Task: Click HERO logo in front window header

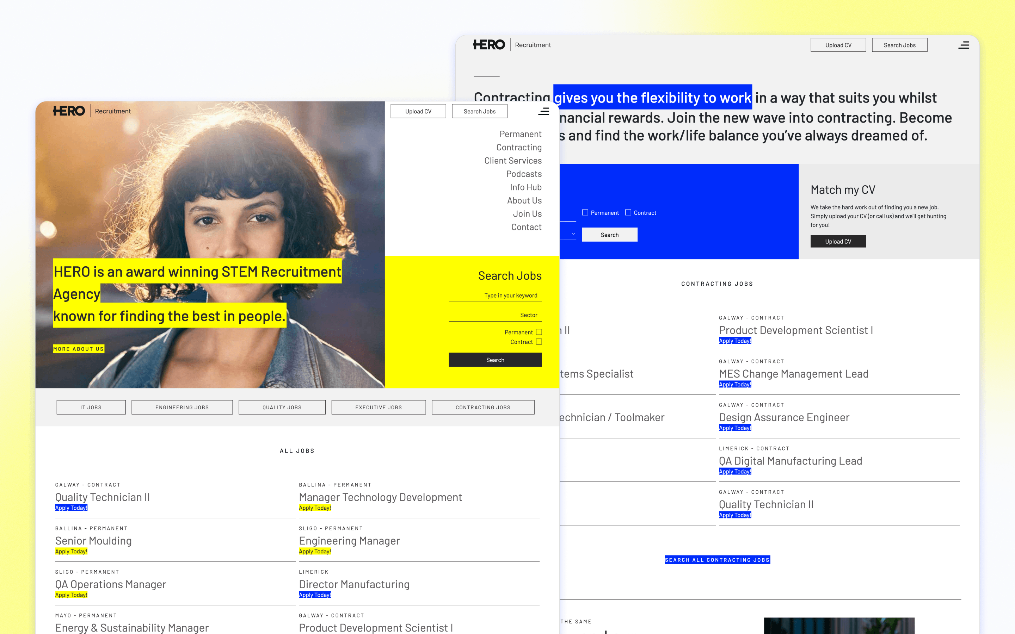Action: [69, 111]
